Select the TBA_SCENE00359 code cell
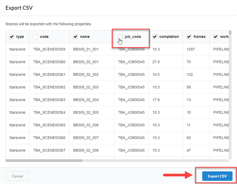This screenshot has height=184, width=237. click(49, 49)
